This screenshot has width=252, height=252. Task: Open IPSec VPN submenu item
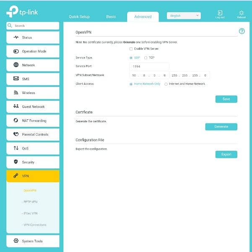pyautogui.click(x=30, y=213)
